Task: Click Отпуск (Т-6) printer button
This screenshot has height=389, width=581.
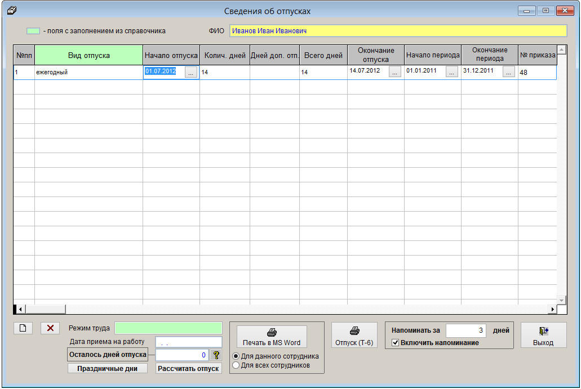Action: tap(354, 336)
